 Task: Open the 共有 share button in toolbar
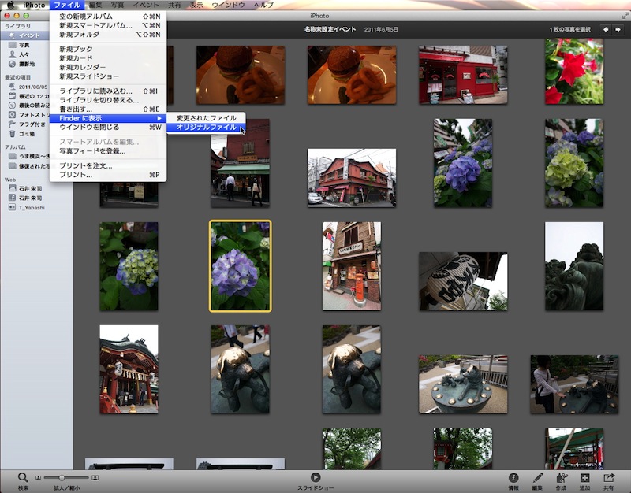click(608, 478)
